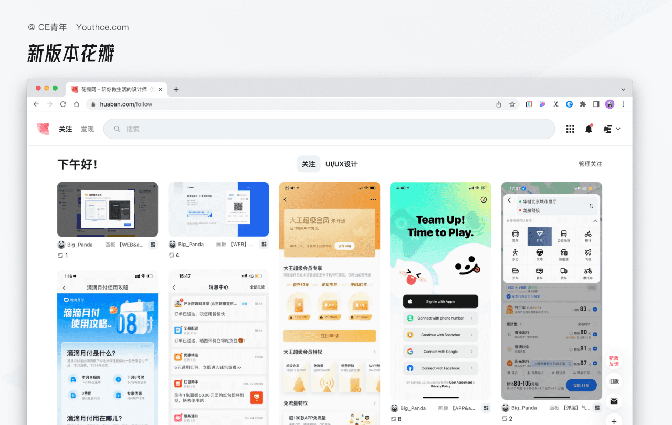672x425 pixels.
Task: Switch to 旧版 with the floating button
Action: pyautogui.click(x=614, y=381)
